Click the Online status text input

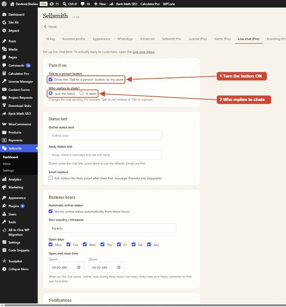(105, 135)
